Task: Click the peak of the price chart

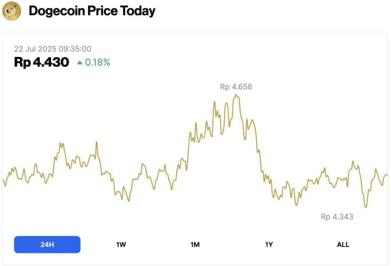Action: point(237,95)
